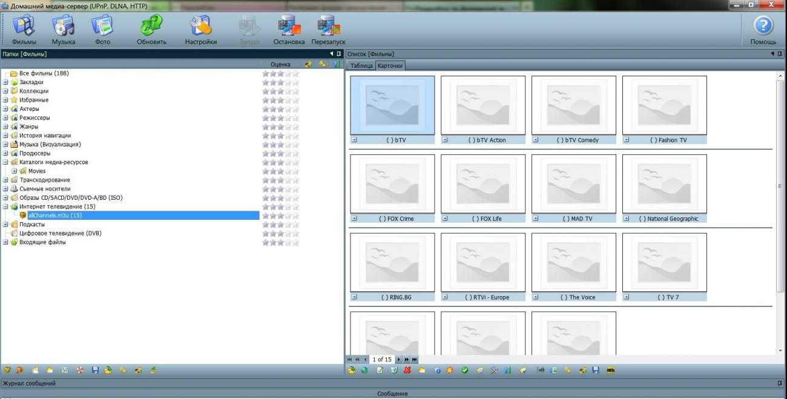The height and width of the screenshot is (399, 787).
Task: Select the Fashion TV thumbnail
Action: (x=665, y=105)
